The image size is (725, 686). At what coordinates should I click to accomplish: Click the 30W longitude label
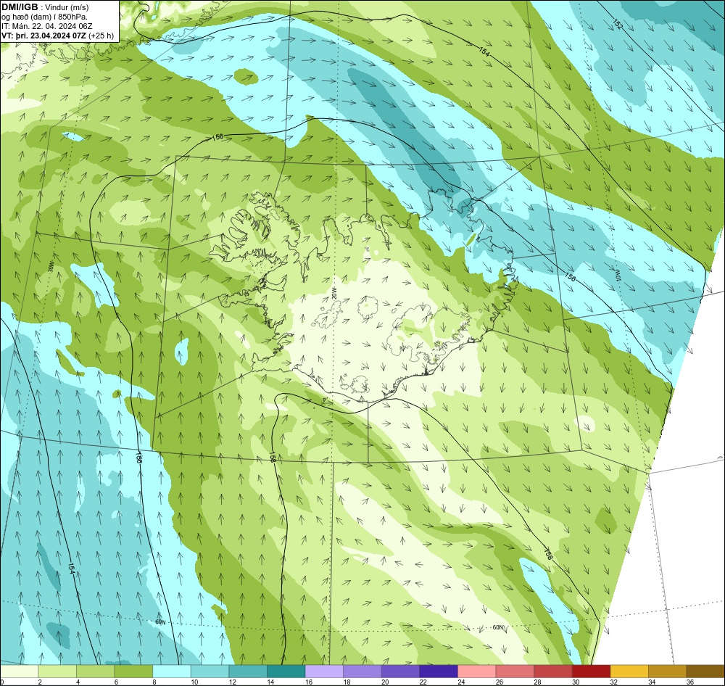[51, 268]
